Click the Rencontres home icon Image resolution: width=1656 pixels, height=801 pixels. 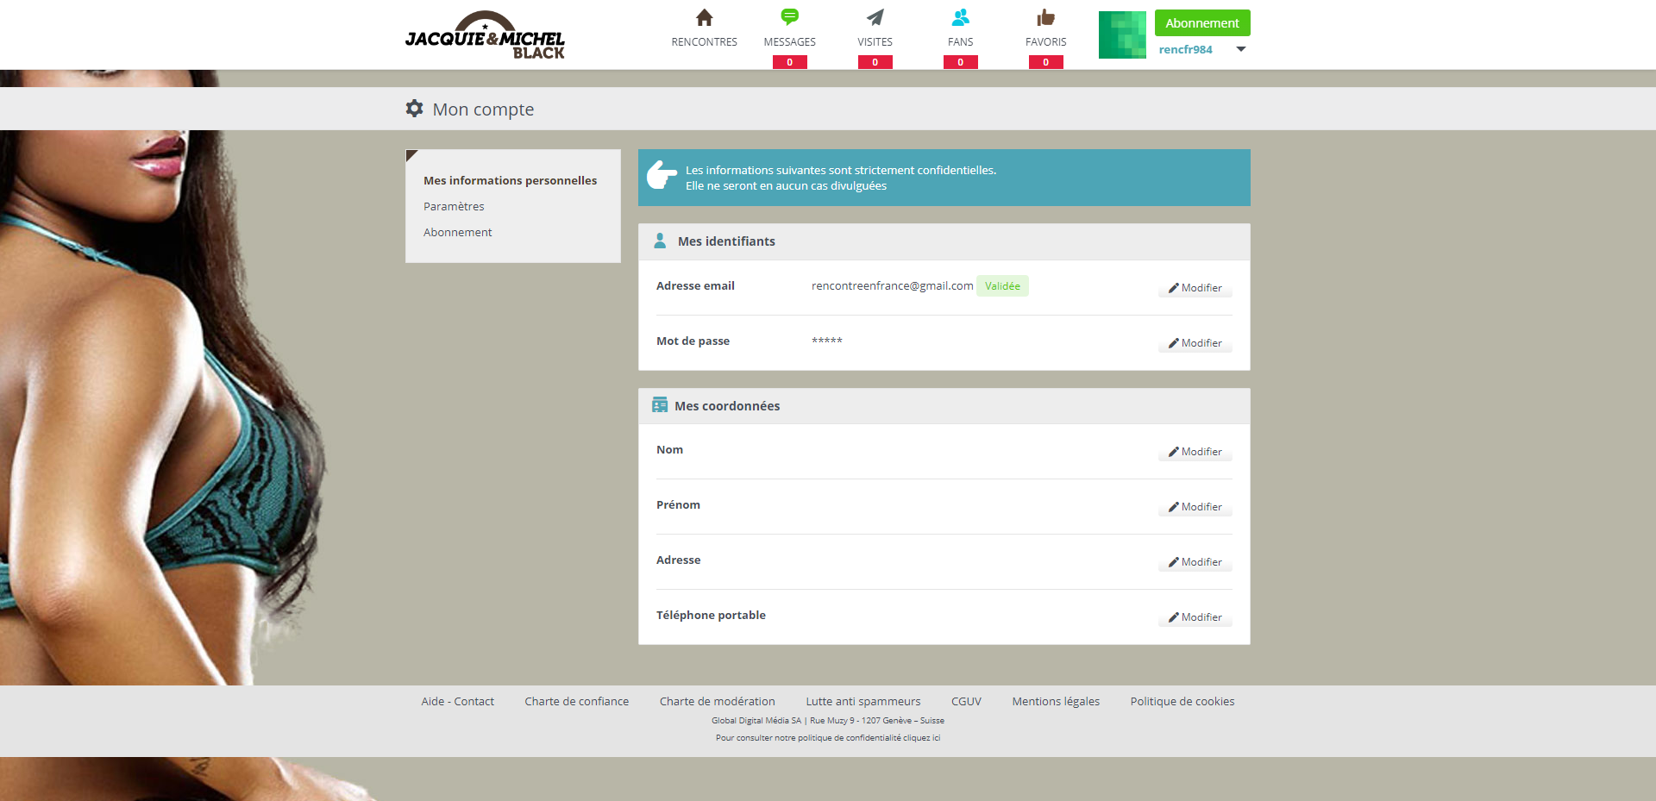coord(704,18)
